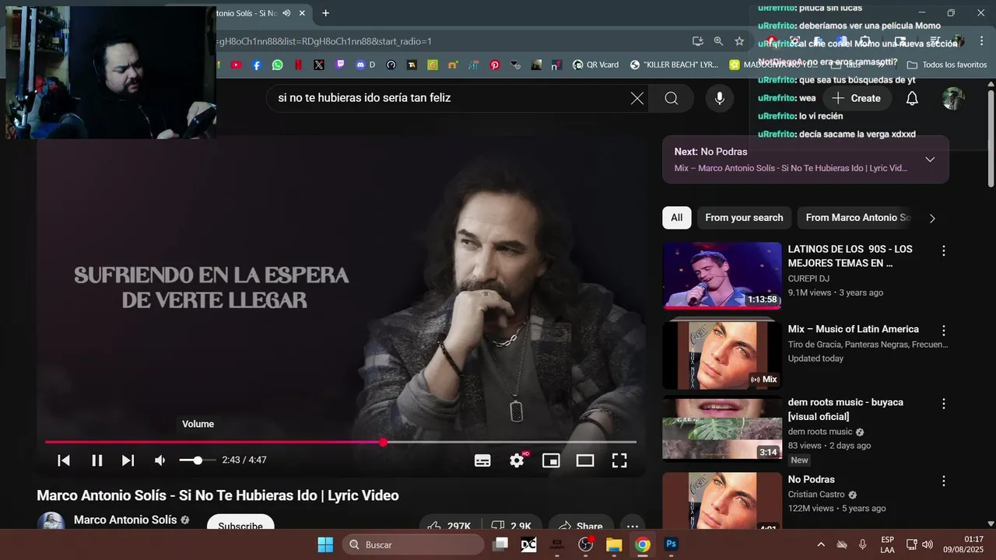Skip to the next video
Screen dimensions: 996x560
(x=128, y=460)
